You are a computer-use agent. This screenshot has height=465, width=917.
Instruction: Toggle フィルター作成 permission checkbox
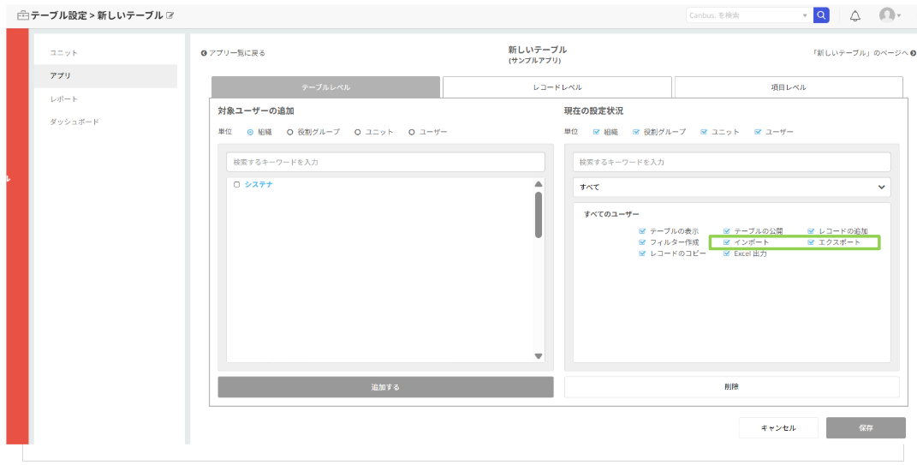643,242
